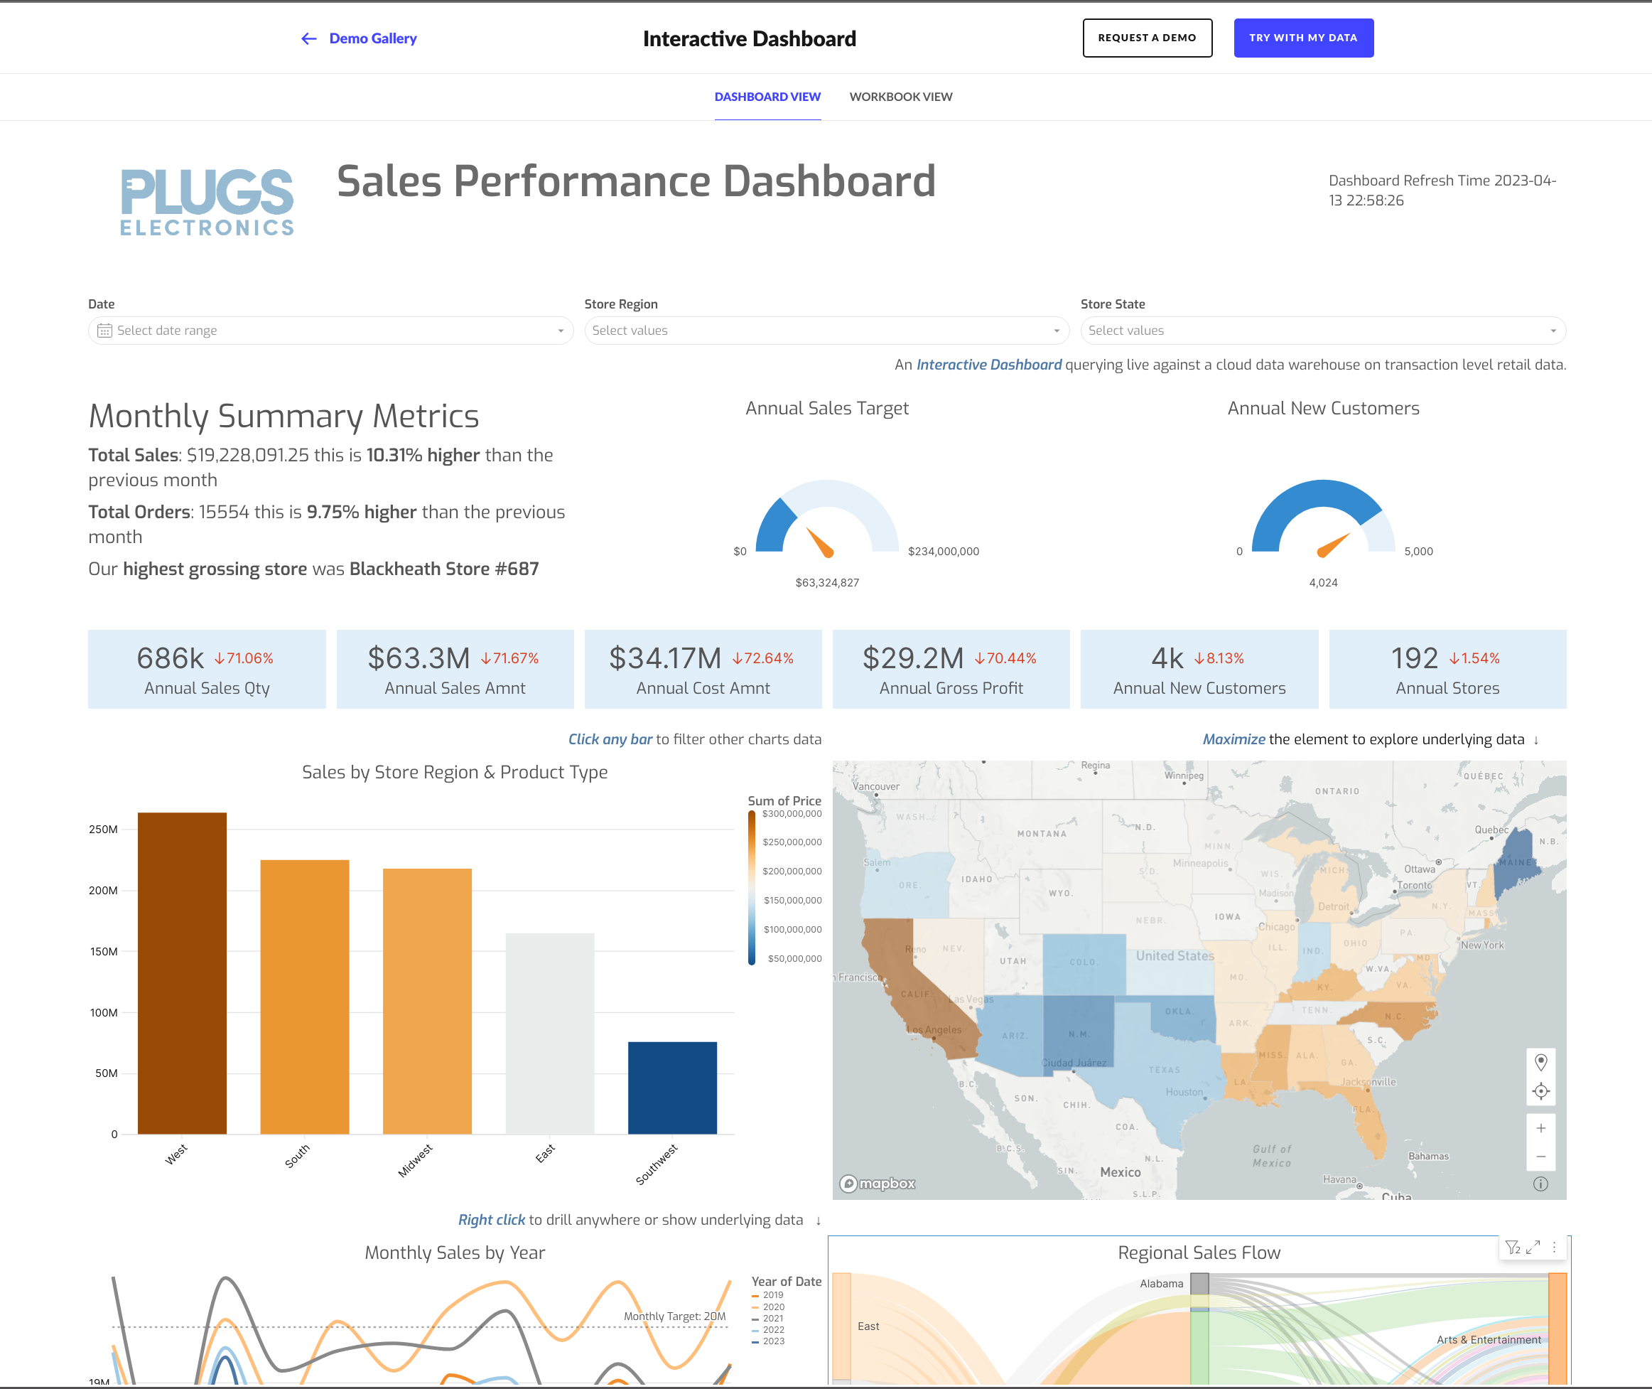
Task: Click the geolocate crosshair icon on the map
Action: click(x=1540, y=1090)
